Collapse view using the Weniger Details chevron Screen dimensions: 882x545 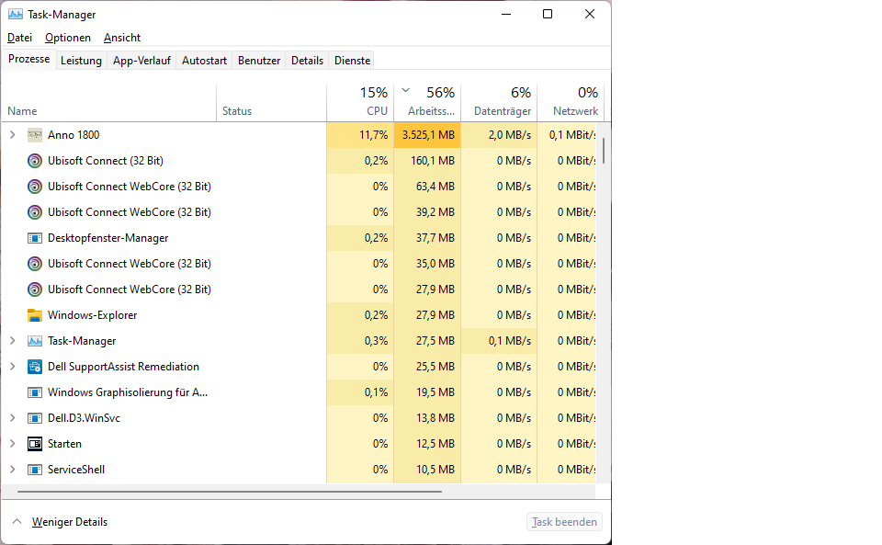pos(17,522)
